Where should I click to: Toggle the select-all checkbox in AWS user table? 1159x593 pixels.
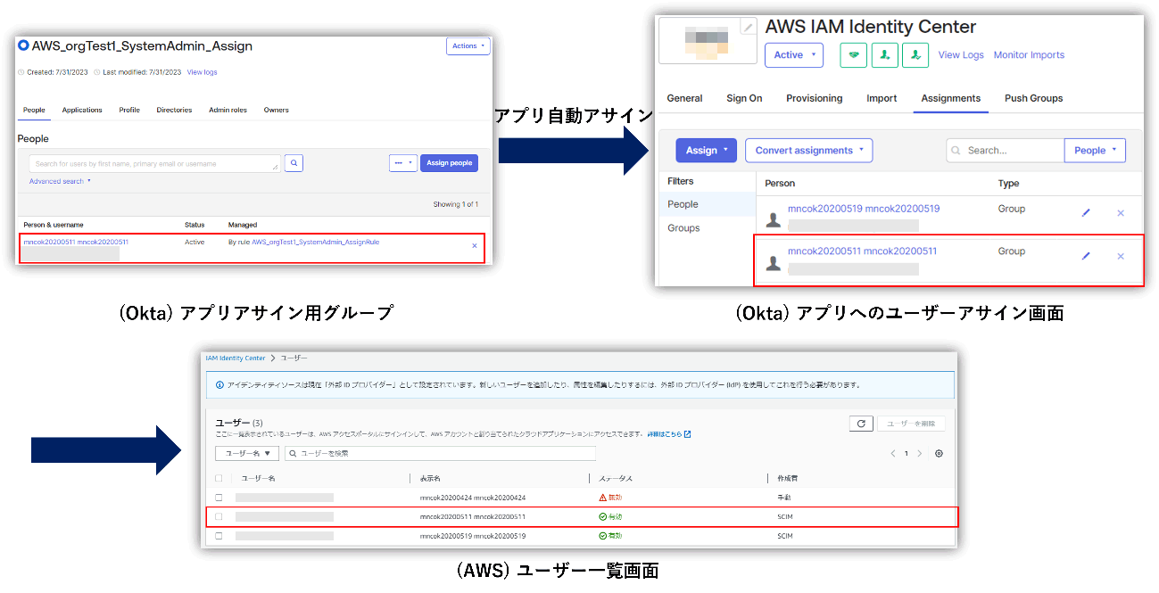(x=219, y=478)
